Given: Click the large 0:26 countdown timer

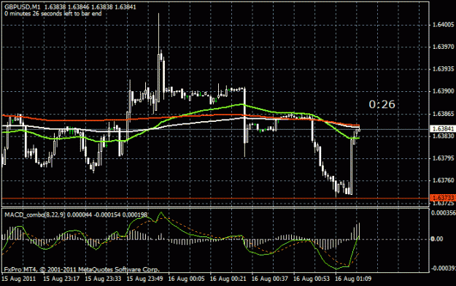Looking at the screenshot, I should [x=382, y=104].
